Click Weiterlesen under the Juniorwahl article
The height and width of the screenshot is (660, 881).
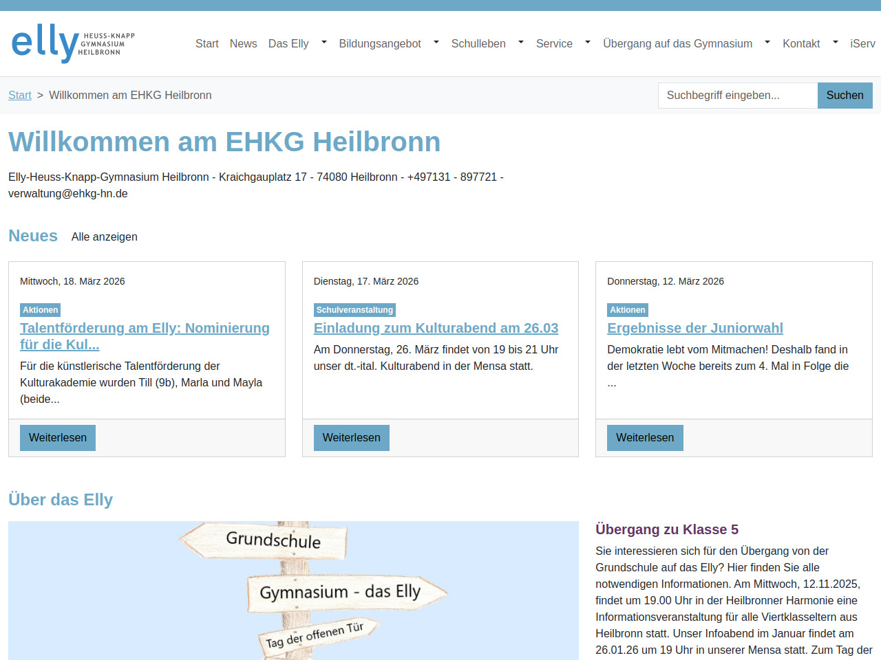point(645,438)
